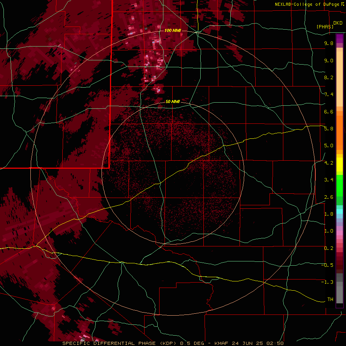The image size is (346, 346).
Task: Click the 8.2 value on the color scale
Action: [329, 77]
